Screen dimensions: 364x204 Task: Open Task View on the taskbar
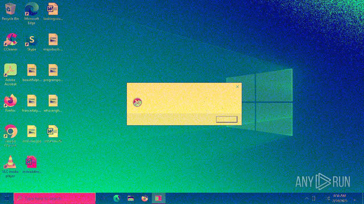point(103,198)
